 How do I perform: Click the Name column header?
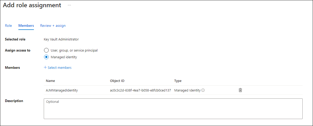[x=50, y=81]
